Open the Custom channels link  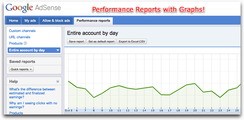click(x=22, y=31)
